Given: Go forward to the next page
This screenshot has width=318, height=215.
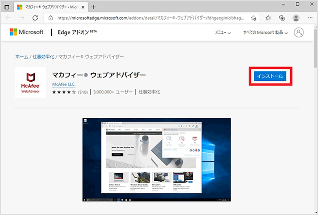Looking at the screenshot, I should (x=22, y=18).
